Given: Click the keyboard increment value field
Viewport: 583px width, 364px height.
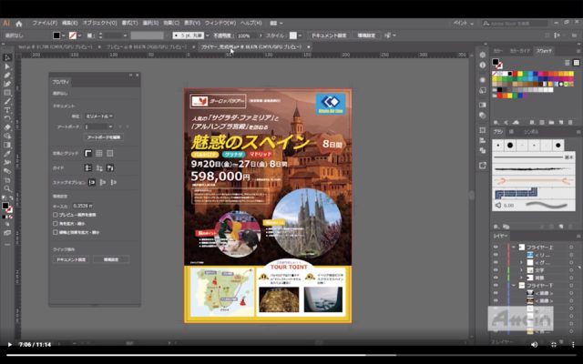Looking at the screenshot, I should pyautogui.click(x=83, y=206).
